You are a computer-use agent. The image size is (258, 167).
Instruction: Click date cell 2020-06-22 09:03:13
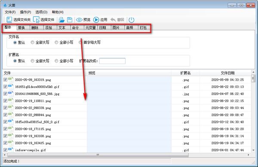point(227,87)
